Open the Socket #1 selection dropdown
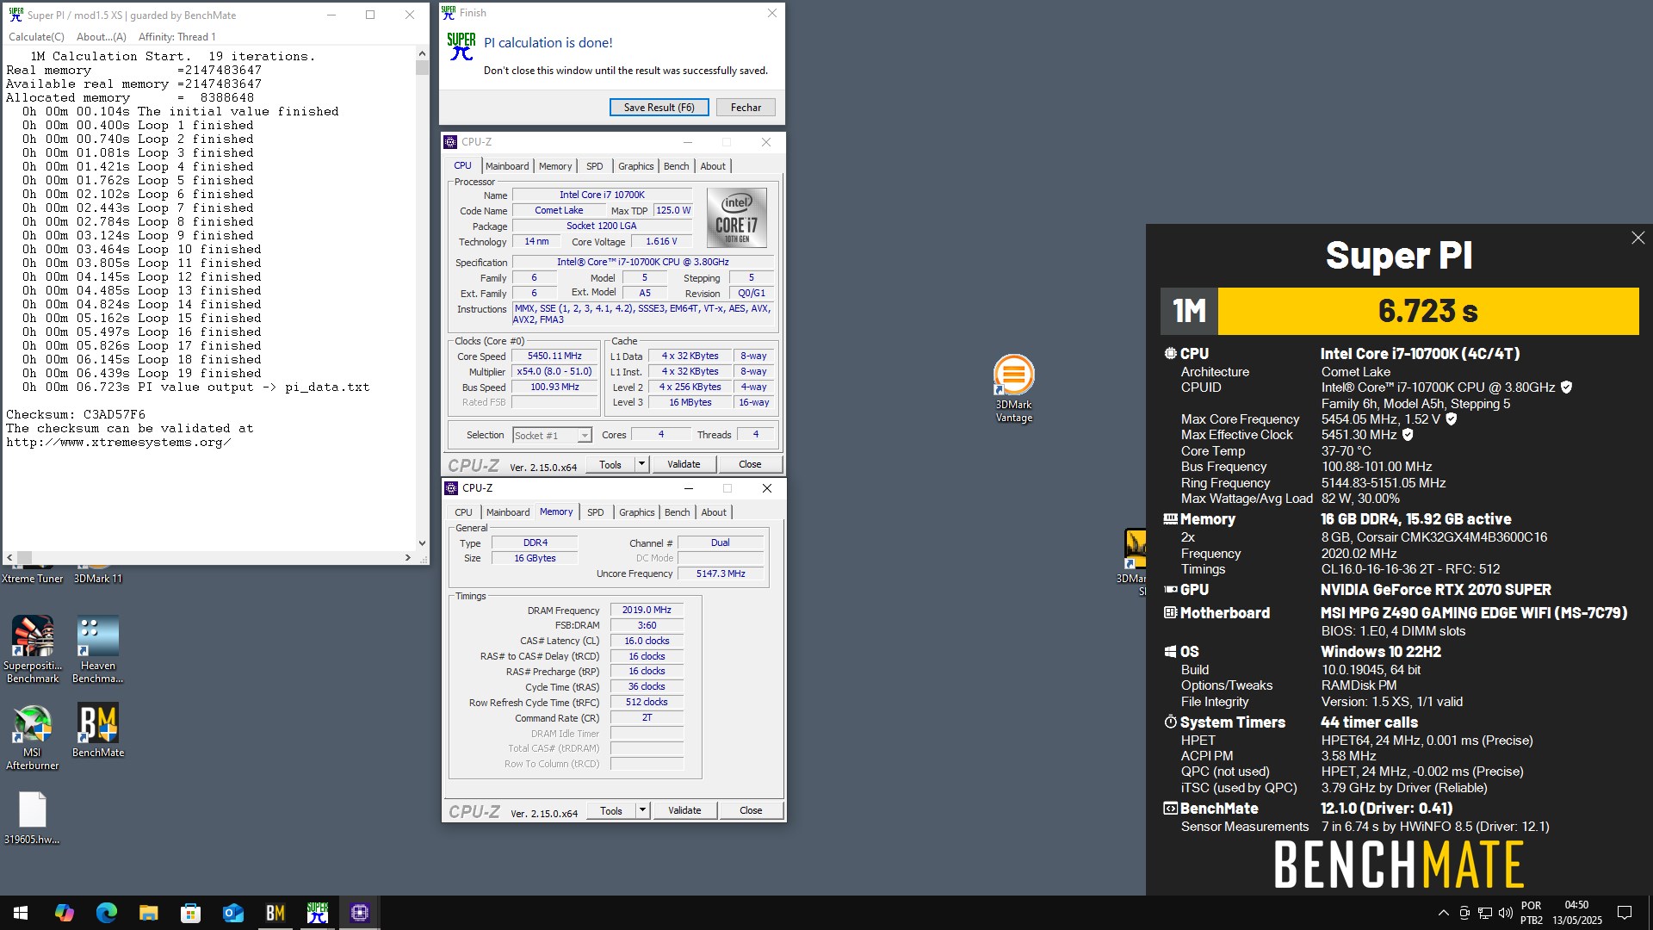Screen dimensions: 1653x930 (x=552, y=436)
